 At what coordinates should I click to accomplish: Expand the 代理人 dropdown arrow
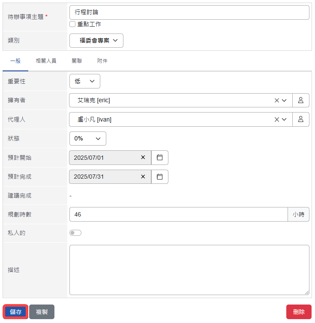point(284,119)
